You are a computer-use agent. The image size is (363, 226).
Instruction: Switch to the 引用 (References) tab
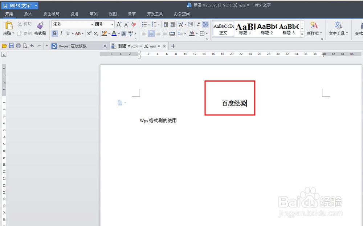(x=74, y=14)
